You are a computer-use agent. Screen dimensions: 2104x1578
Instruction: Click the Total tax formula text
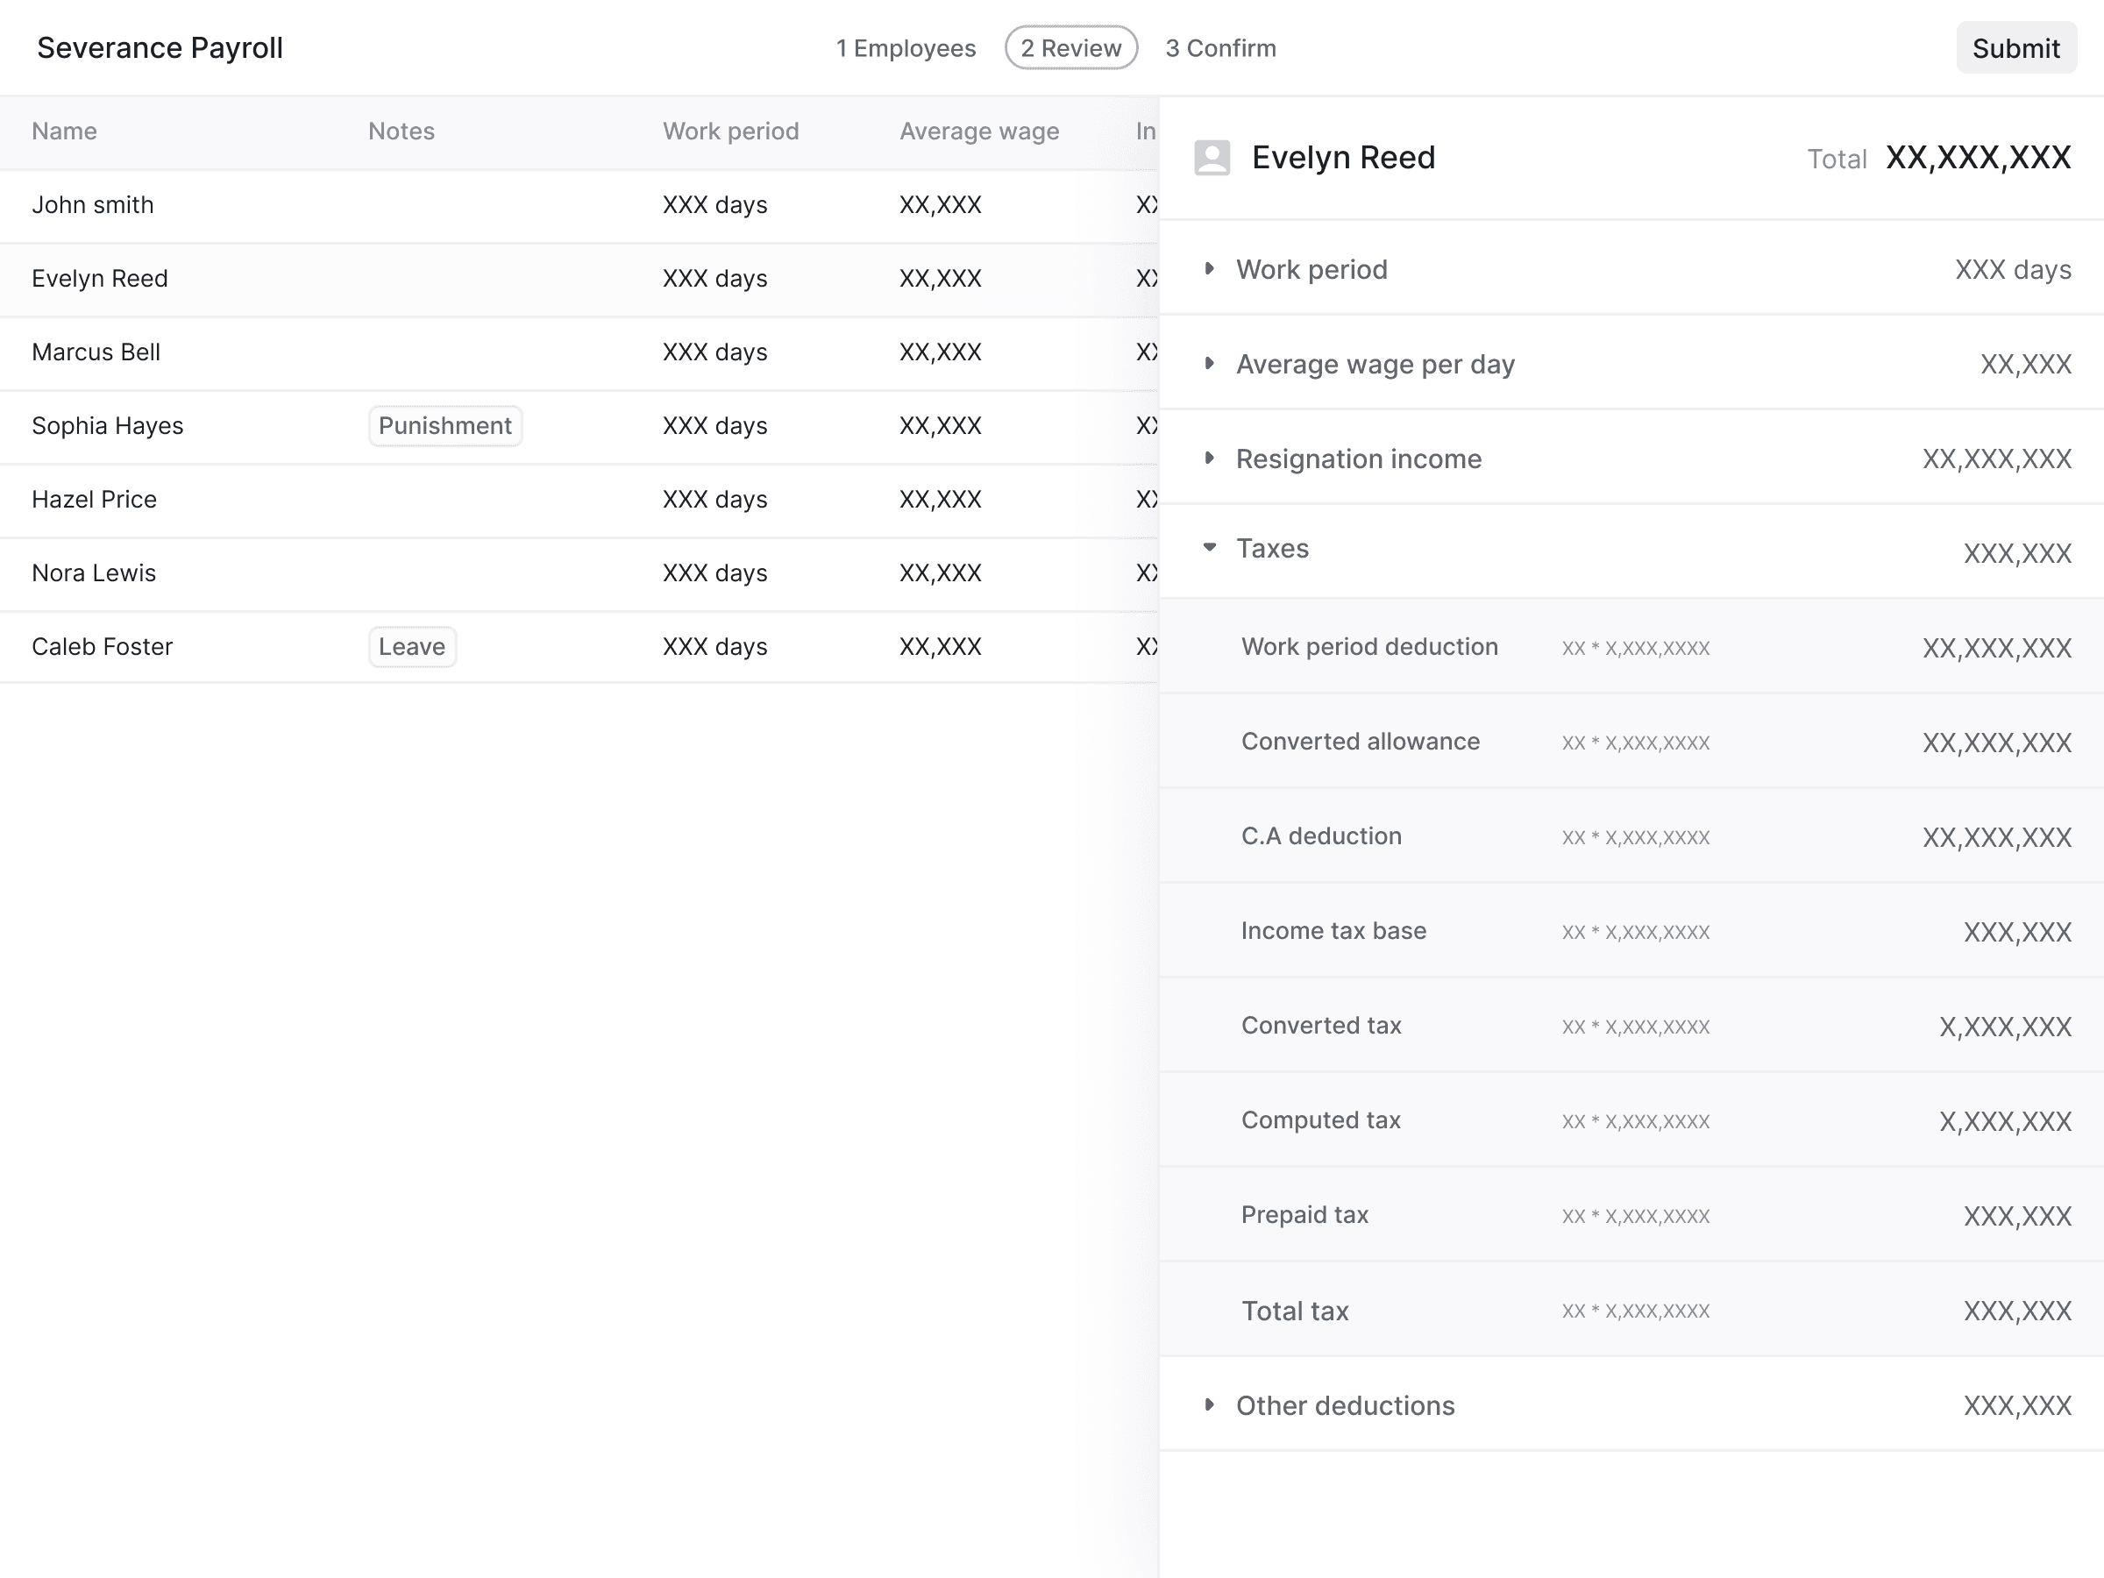[x=1634, y=1311]
